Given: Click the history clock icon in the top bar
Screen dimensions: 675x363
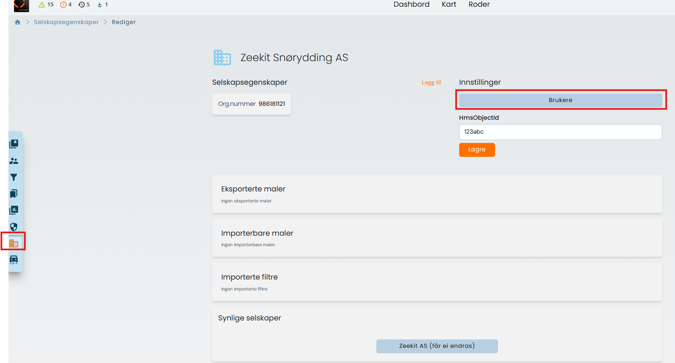Looking at the screenshot, I should (82, 5).
